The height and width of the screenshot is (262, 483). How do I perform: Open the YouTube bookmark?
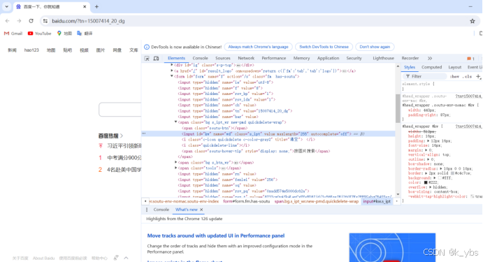(x=39, y=34)
